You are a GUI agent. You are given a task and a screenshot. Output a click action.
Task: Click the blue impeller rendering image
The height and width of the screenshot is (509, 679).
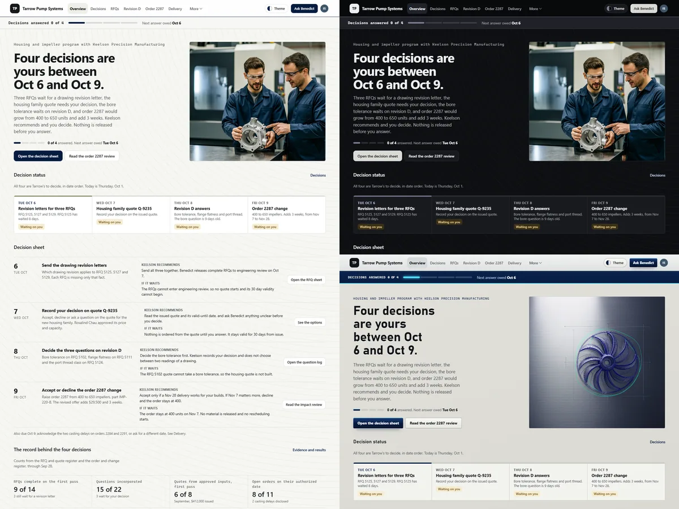point(597,363)
